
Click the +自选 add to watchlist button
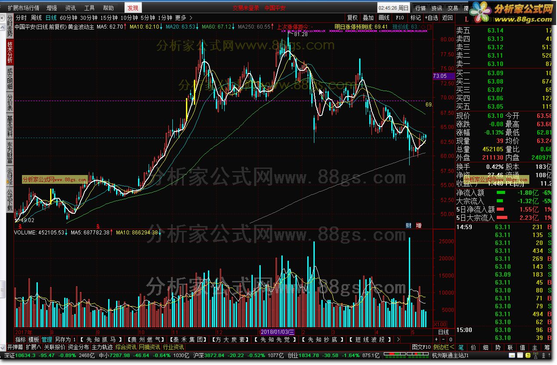pyautogui.click(x=431, y=18)
